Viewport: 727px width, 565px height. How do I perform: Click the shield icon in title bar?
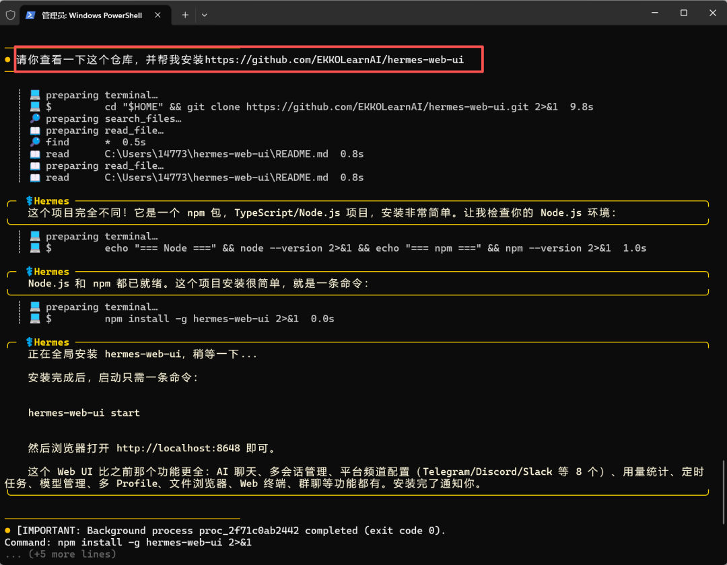click(10, 15)
